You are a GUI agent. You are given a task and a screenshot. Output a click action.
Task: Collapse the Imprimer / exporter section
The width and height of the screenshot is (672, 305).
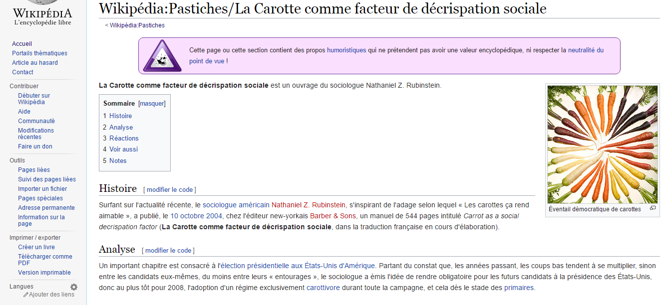(35, 238)
